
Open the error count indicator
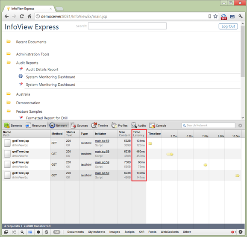233,232
